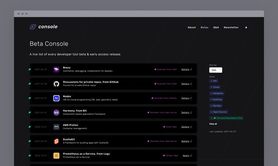Screen dimensions: 278x166
Task: Open Details for Harmony, from Bit
Action: (x=185, y=113)
